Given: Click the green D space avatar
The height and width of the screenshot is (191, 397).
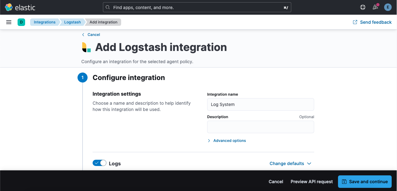Looking at the screenshot, I should point(21,22).
